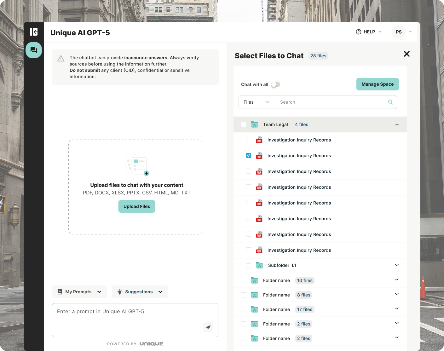Click the help question mark icon

tap(359, 32)
